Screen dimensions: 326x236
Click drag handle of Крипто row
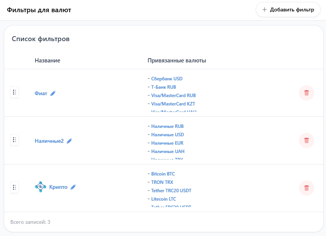[x=14, y=187]
